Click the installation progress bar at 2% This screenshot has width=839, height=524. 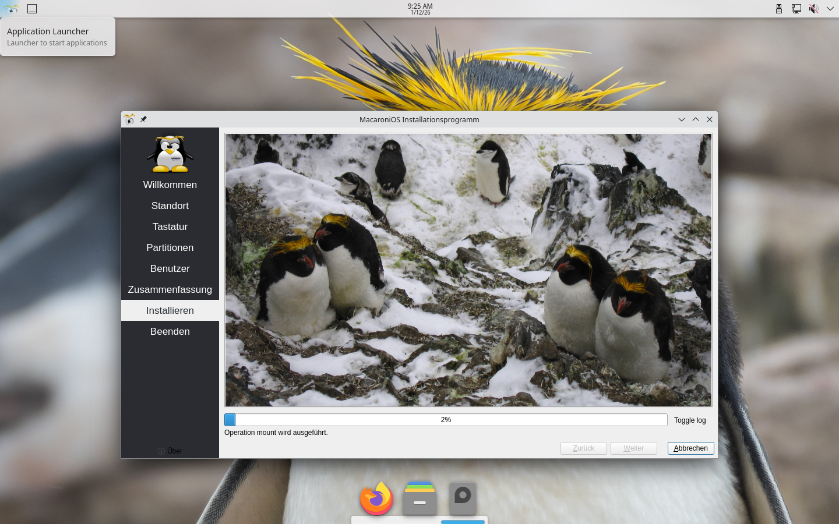[x=446, y=420]
